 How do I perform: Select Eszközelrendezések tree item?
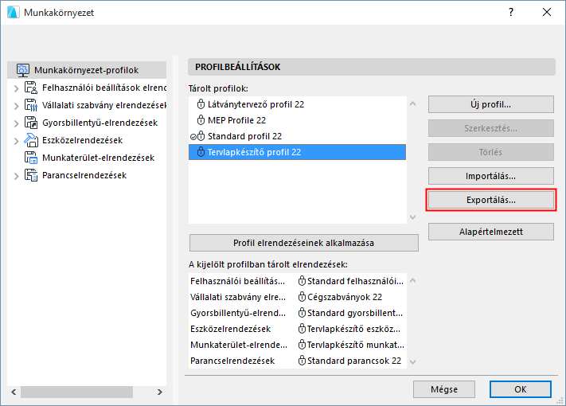pyautogui.click(x=82, y=140)
